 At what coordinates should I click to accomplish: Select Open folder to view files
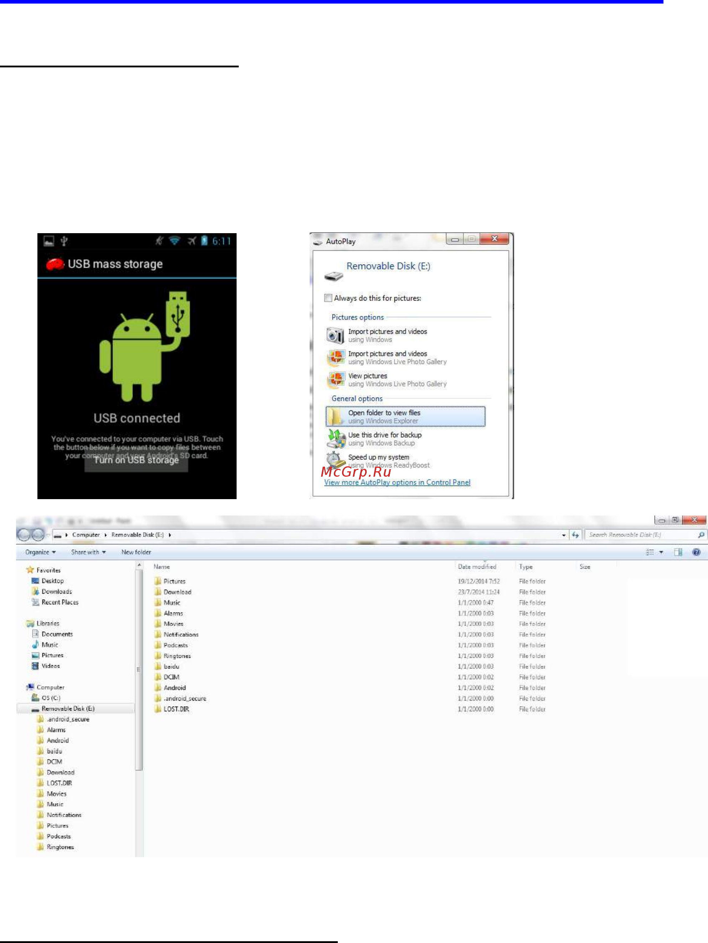(x=405, y=416)
